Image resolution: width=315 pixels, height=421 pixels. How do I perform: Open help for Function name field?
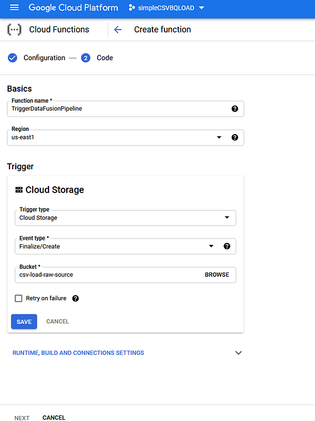[234, 109]
